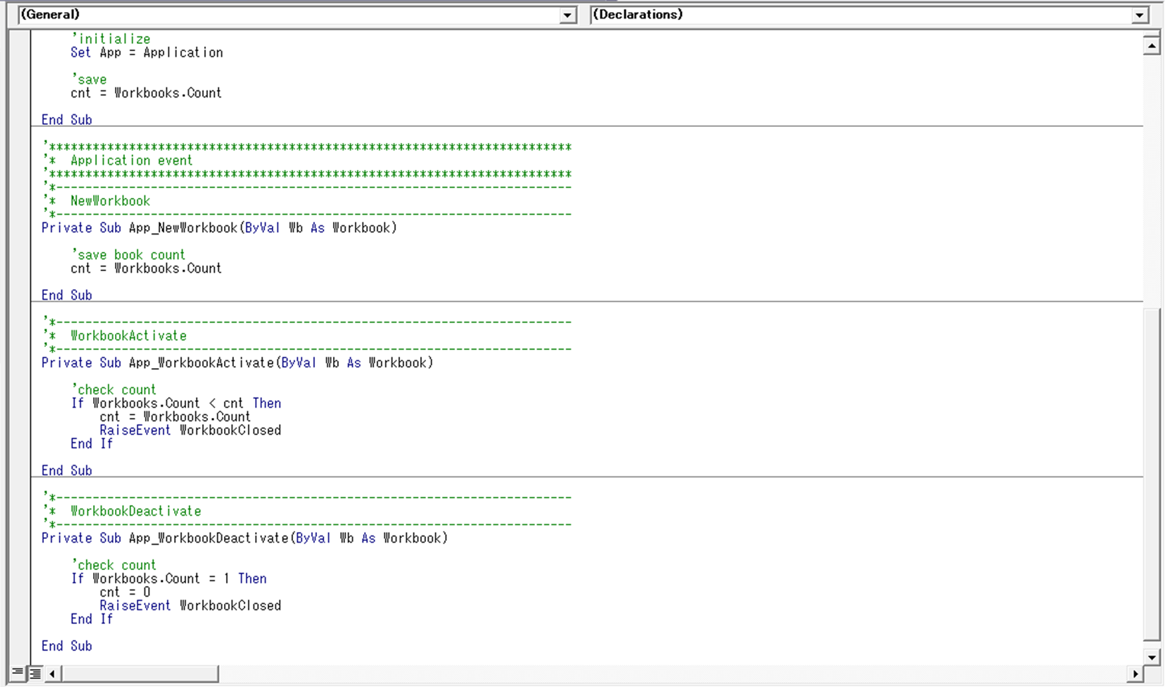Click the last 'End Sub' line
This screenshot has height=687, width=1165.
66,646
